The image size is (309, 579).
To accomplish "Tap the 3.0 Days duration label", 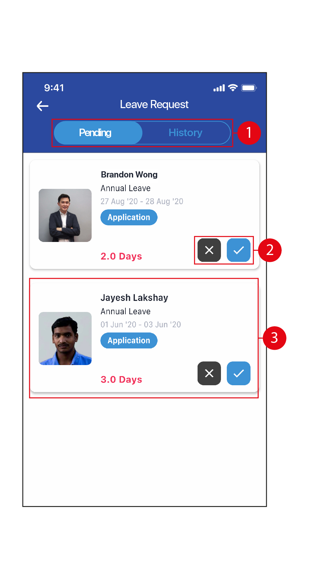I will 121,379.
